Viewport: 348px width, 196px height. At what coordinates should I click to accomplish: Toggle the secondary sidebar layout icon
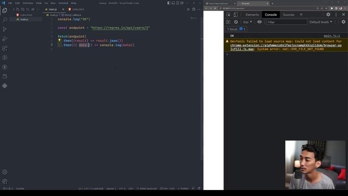[178, 3]
